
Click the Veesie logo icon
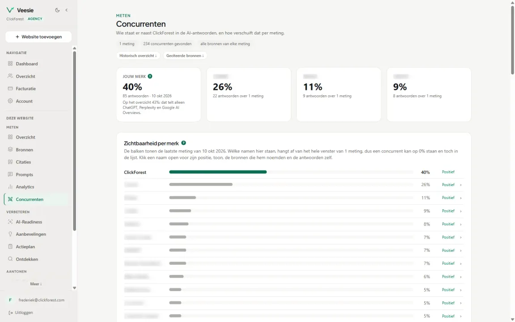pyautogui.click(x=10, y=10)
